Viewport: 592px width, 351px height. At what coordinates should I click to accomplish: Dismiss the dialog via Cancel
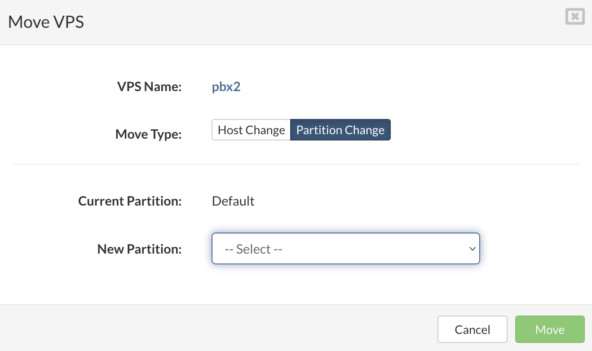tap(473, 329)
